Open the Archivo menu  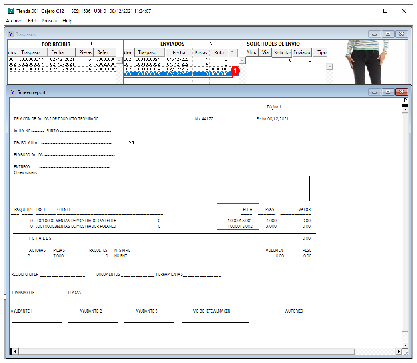pyautogui.click(x=14, y=21)
